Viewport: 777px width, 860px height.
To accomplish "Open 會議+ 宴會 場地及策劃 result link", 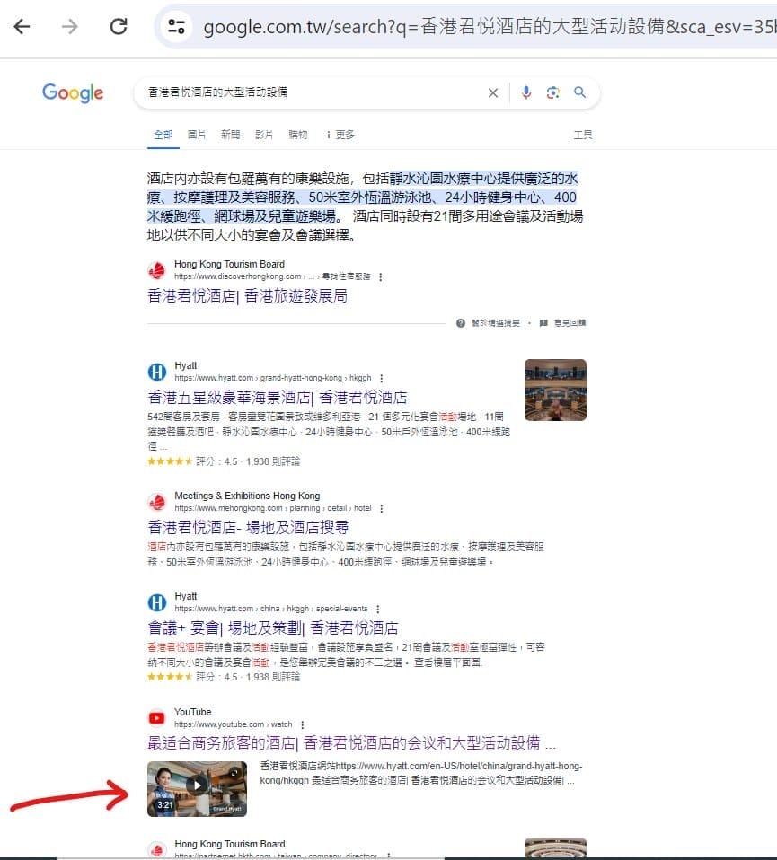I will [x=272, y=627].
